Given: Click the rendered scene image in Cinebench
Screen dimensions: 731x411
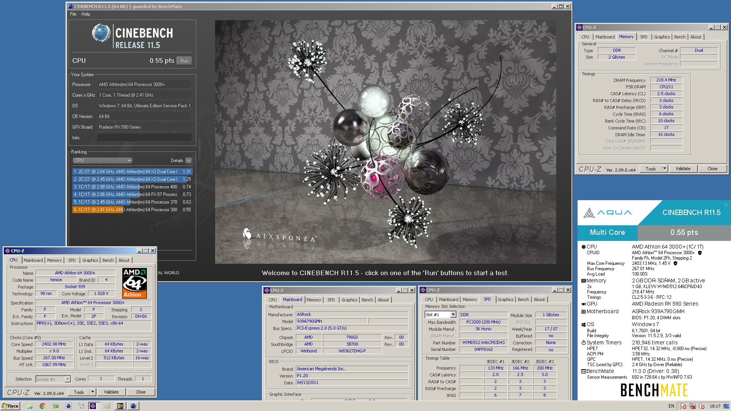Looking at the screenshot, I should tap(385, 142).
